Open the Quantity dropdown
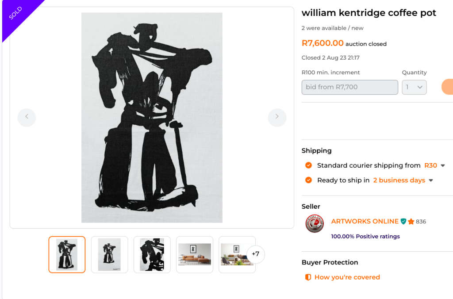 click(x=414, y=87)
